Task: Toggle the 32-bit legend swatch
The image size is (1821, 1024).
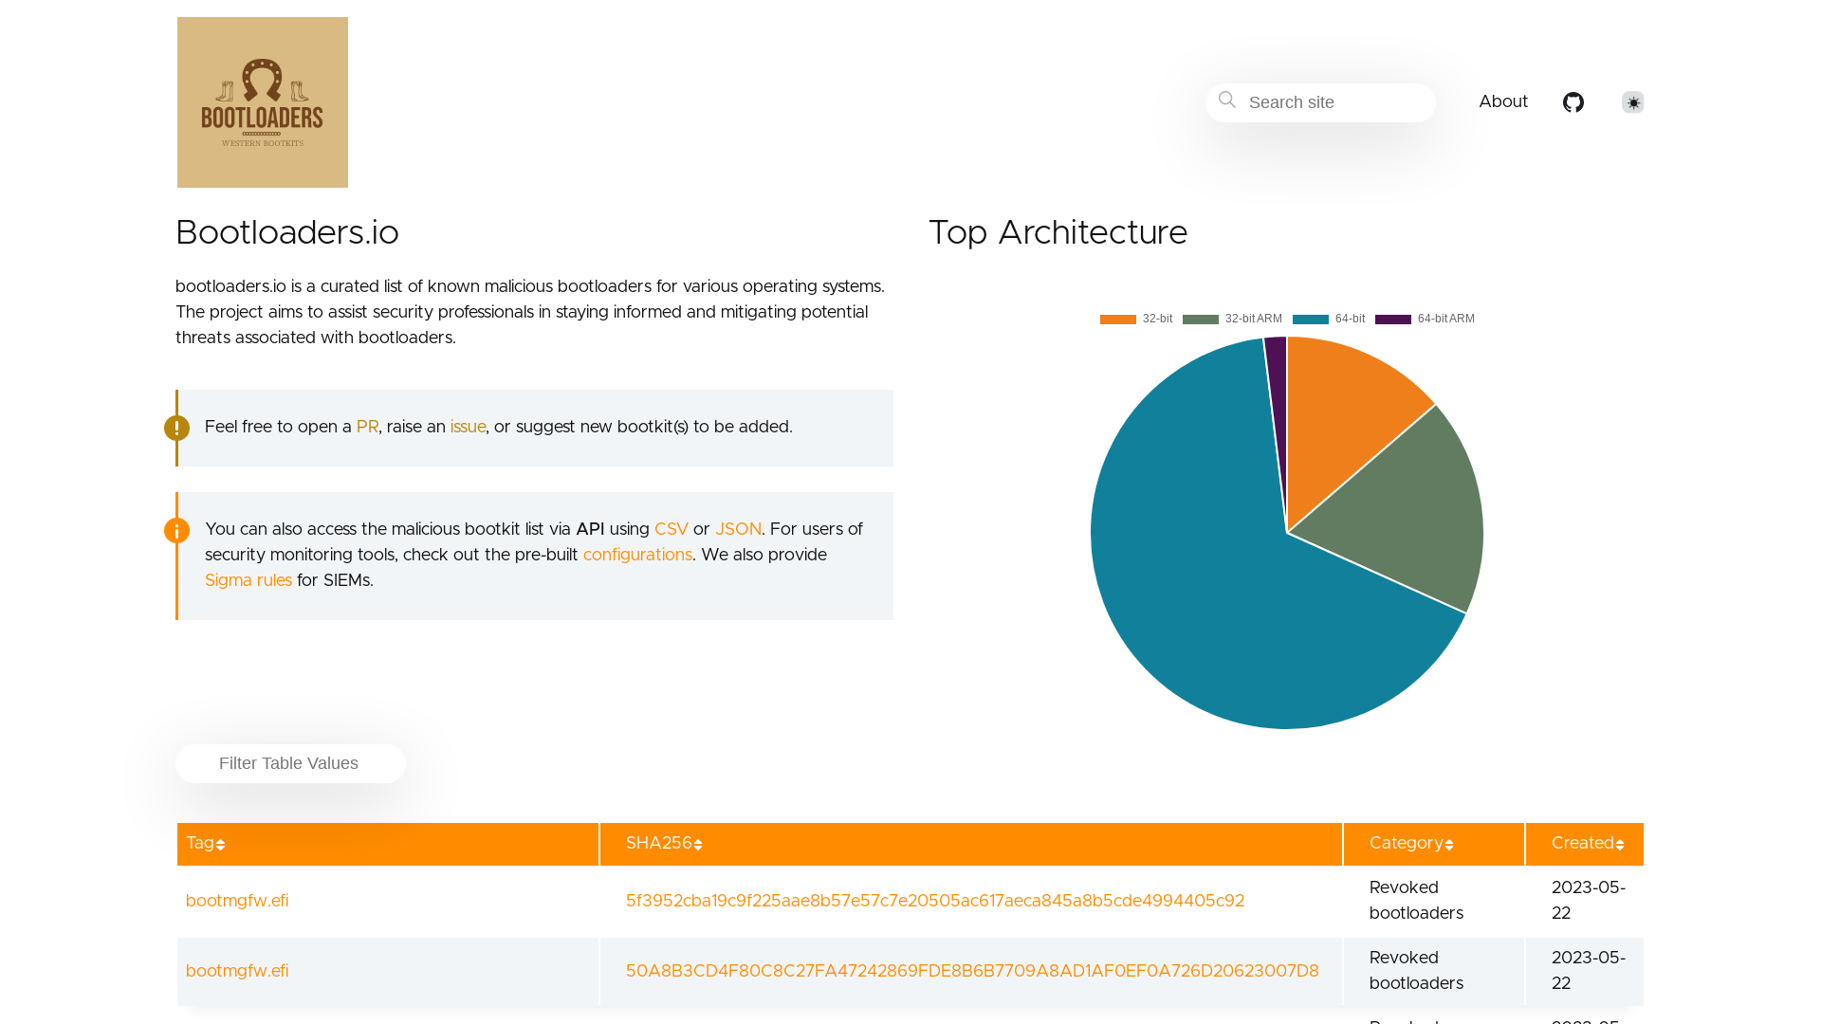Action: tap(1118, 320)
